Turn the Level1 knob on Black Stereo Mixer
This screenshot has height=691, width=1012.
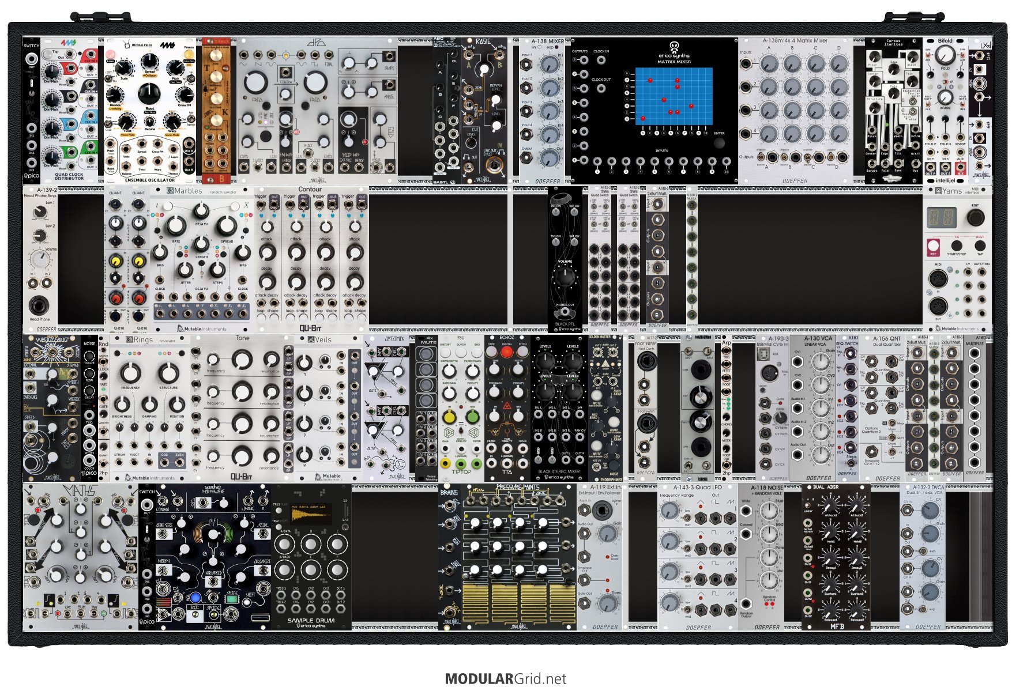[x=545, y=361]
